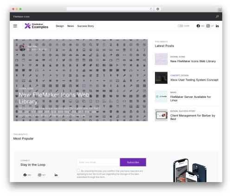232x196 pixels.
Task: Click the phones mockup image
Action: pos(190,170)
